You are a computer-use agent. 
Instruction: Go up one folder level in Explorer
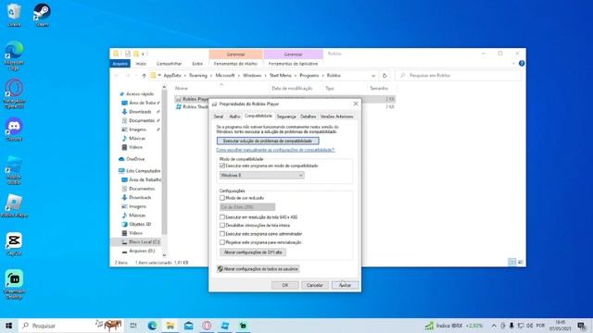pyautogui.click(x=144, y=76)
